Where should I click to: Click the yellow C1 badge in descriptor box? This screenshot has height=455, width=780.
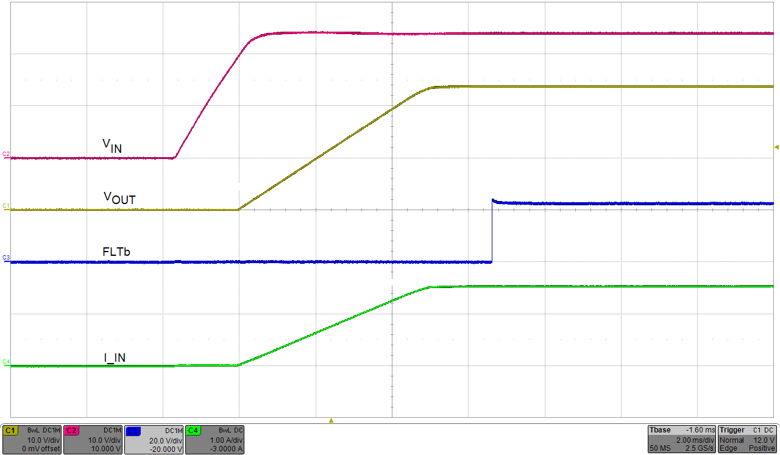tap(11, 430)
